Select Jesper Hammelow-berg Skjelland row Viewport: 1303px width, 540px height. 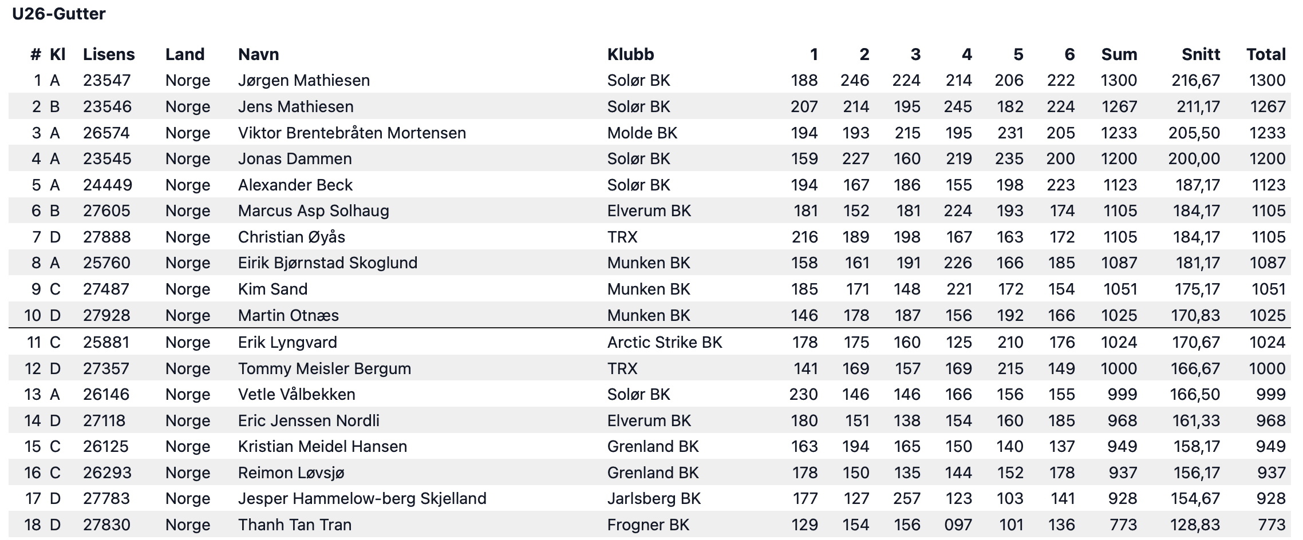650,499
